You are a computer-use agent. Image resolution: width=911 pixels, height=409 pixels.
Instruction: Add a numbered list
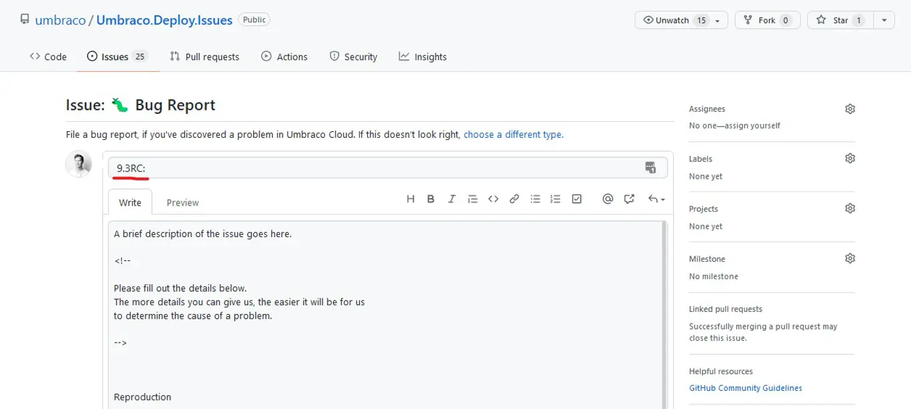click(555, 198)
